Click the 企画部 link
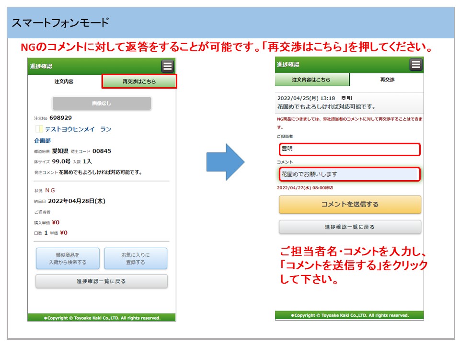Image resolution: width=460 pixels, height=345 pixels. (42, 140)
